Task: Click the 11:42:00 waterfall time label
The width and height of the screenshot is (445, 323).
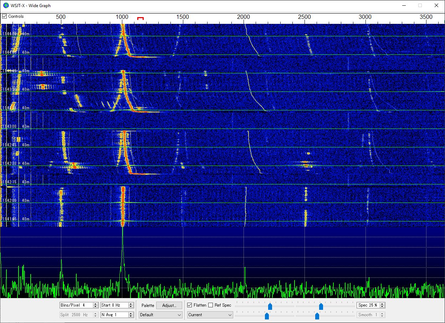Action: pos(9,200)
